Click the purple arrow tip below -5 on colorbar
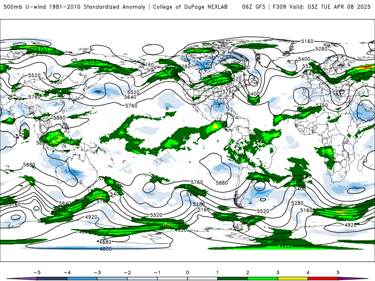Screen dimensions: 375x281 point(22,279)
